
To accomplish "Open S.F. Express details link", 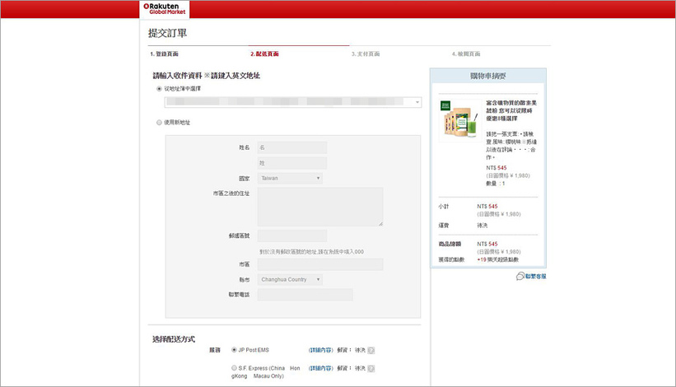I will (x=320, y=368).
